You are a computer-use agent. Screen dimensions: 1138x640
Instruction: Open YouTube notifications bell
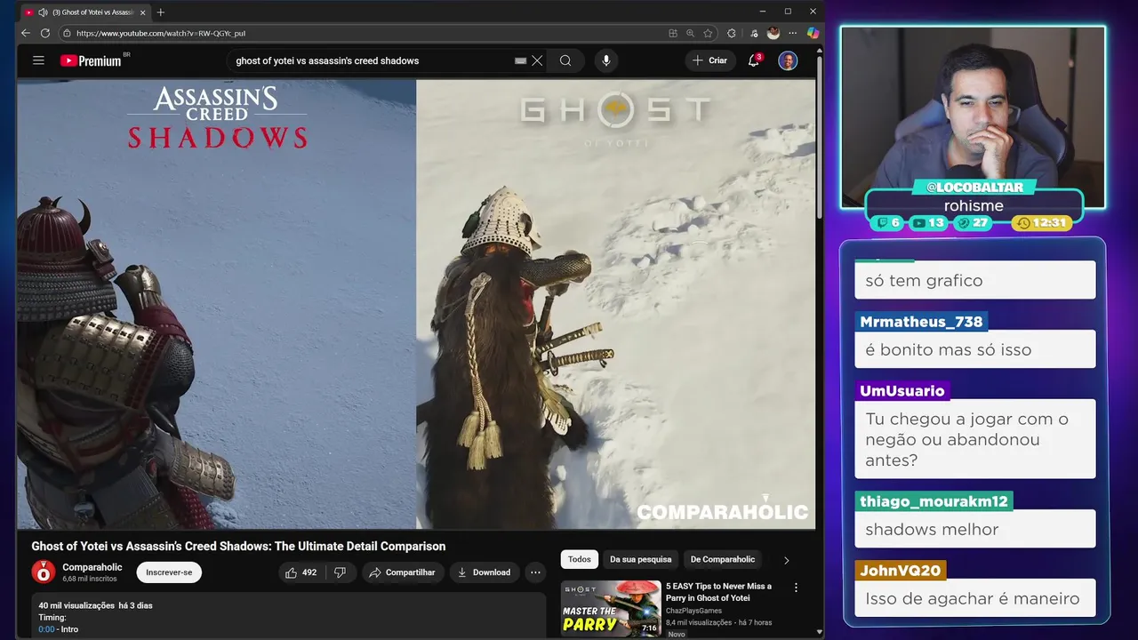pyautogui.click(x=754, y=60)
